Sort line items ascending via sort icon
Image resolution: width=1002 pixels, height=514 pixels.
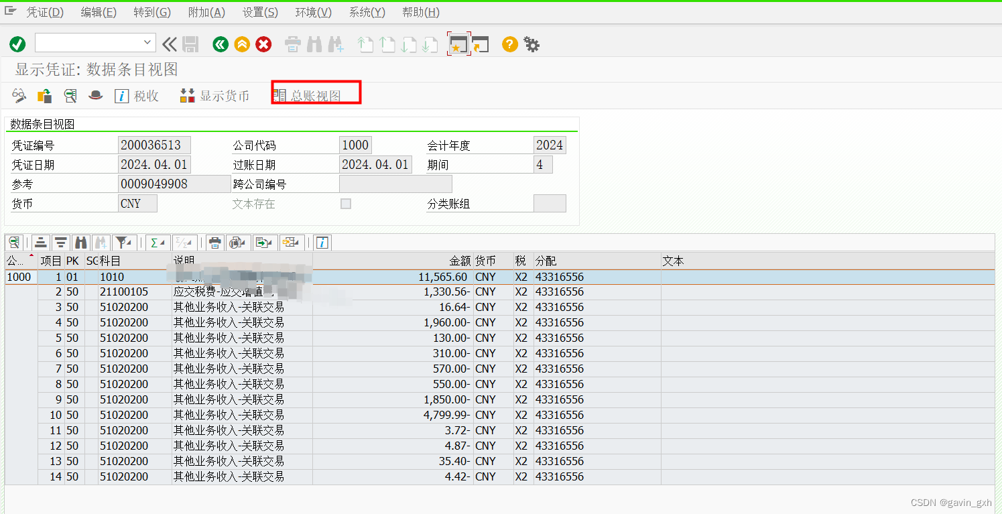(41, 243)
